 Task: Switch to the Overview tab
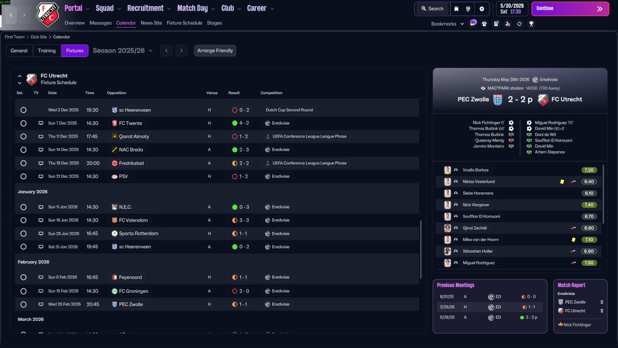[74, 23]
